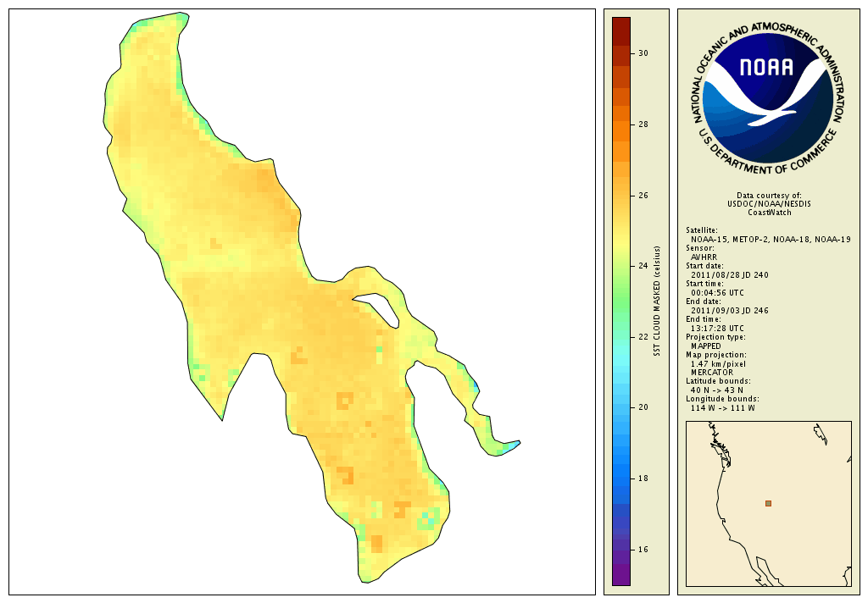The image size is (868, 603).
Task: Click the SST CLOUD MASKED (celsius) axis label
Action: coord(657,301)
